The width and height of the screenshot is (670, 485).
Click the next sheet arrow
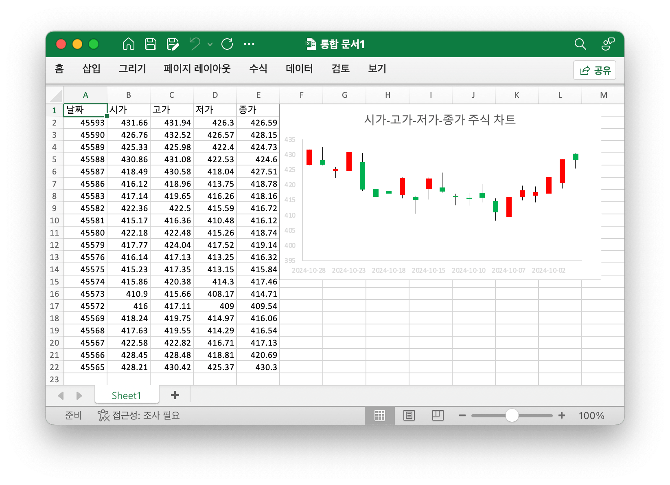coord(79,395)
